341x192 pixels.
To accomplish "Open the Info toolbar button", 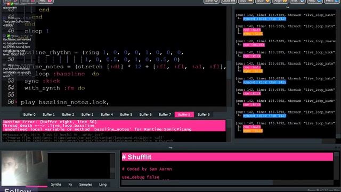I will click(x=297, y=1).
